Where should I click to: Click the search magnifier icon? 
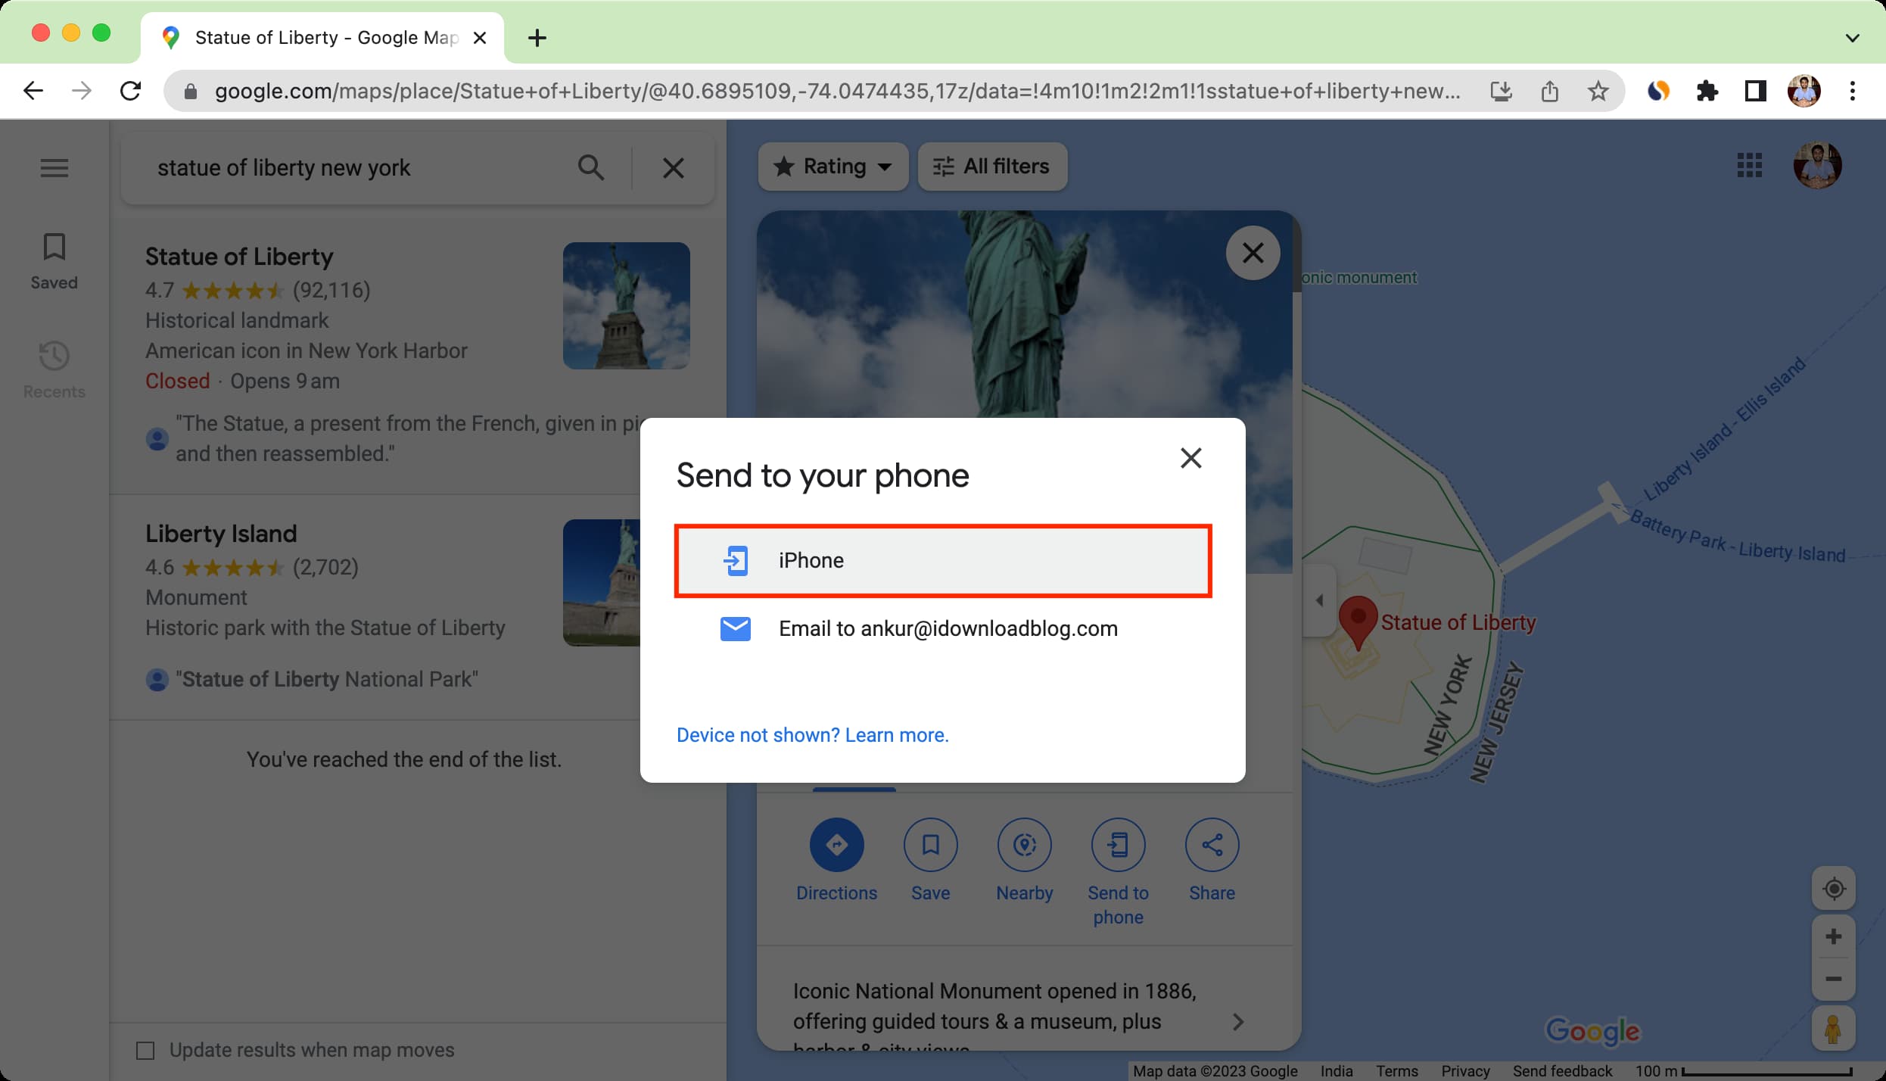pos(591,167)
